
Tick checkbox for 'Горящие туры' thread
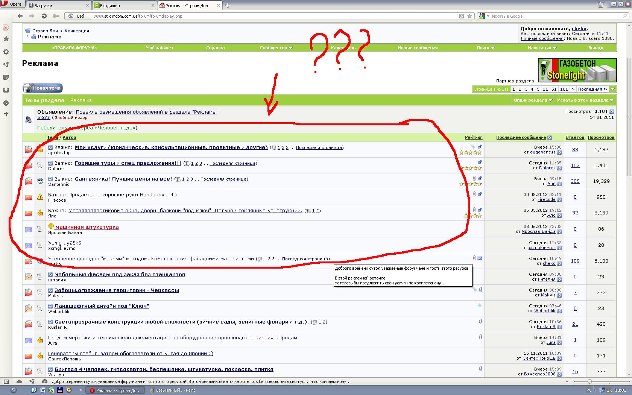(50, 163)
